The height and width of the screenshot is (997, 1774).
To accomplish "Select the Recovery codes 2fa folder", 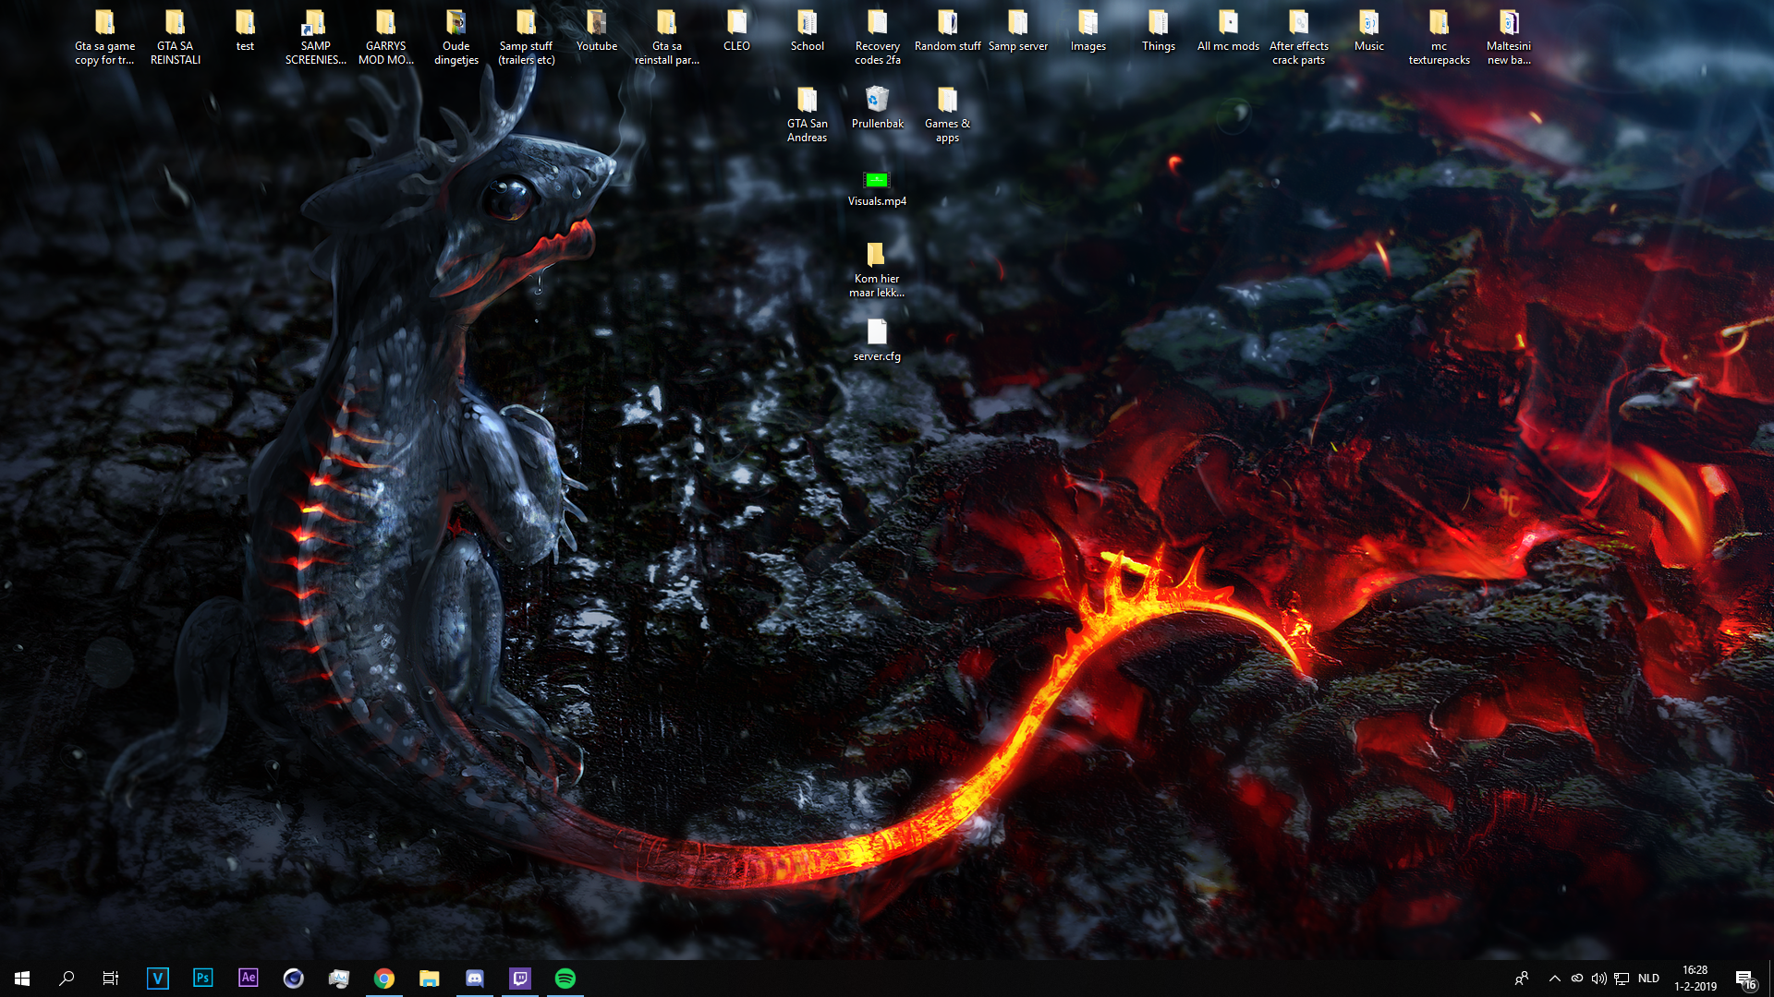I will pyautogui.click(x=878, y=37).
